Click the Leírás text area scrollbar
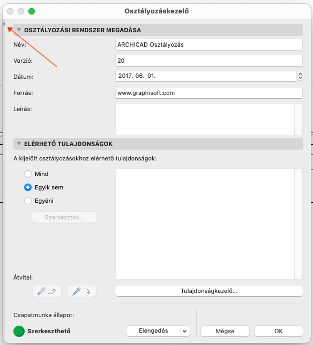The width and height of the screenshot is (313, 345). coord(299,119)
